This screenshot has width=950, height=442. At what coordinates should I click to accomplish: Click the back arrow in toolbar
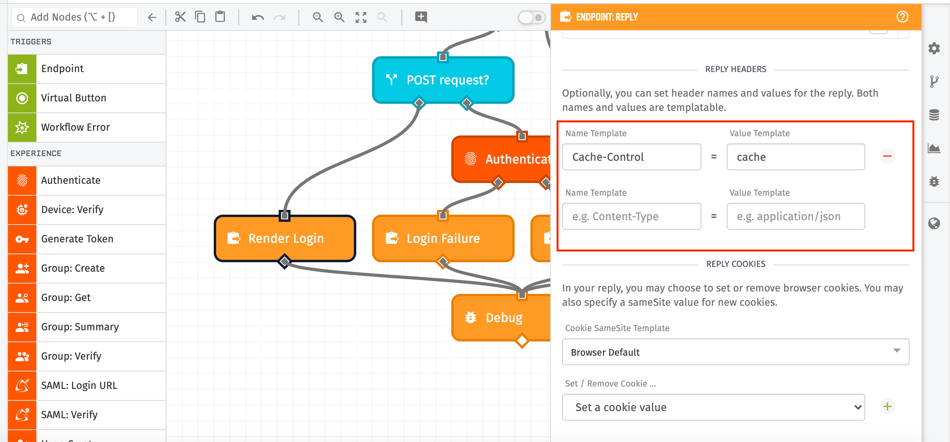point(152,17)
